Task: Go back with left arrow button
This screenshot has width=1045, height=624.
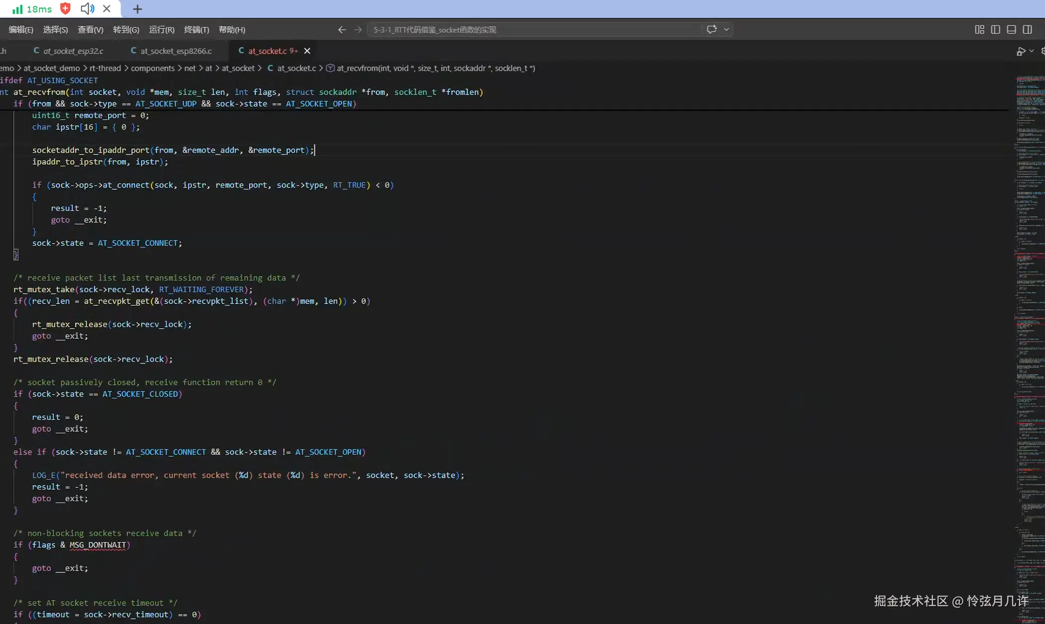Action: pyautogui.click(x=342, y=29)
